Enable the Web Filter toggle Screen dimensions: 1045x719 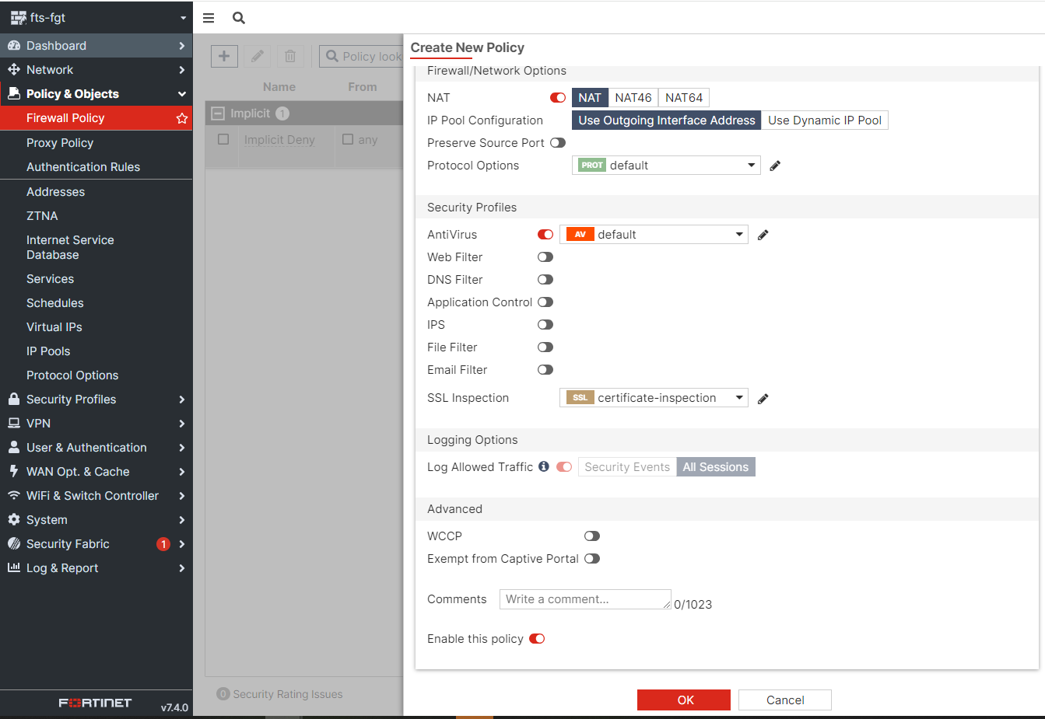click(x=545, y=257)
